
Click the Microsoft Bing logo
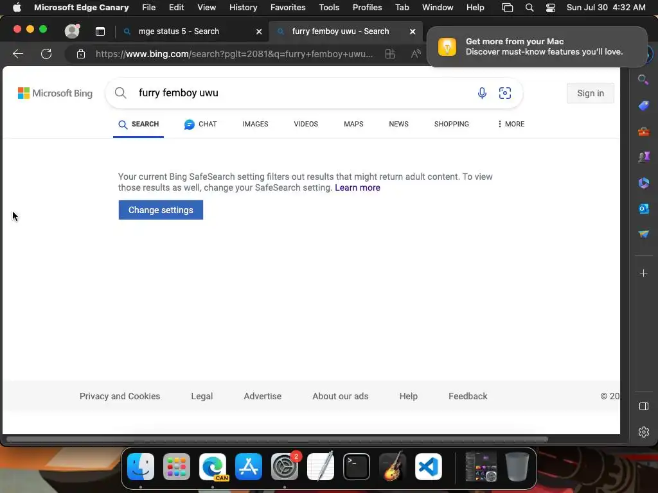(x=55, y=93)
